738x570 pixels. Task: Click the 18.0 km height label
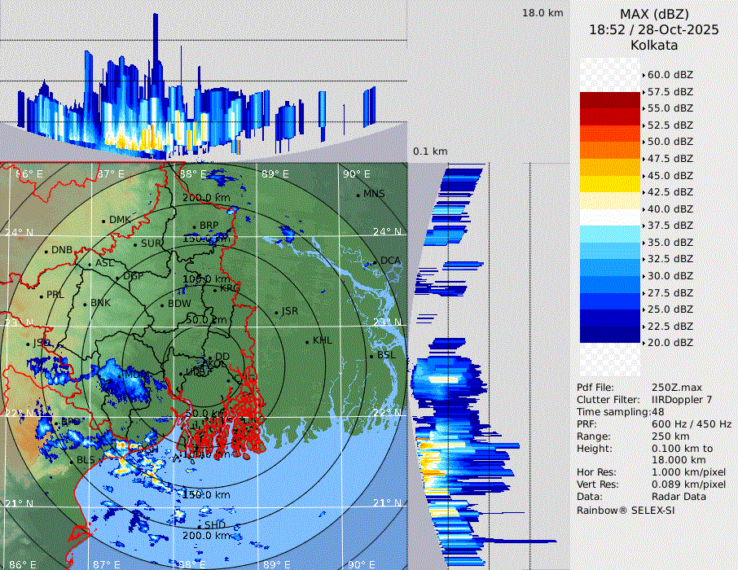pyautogui.click(x=543, y=13)
